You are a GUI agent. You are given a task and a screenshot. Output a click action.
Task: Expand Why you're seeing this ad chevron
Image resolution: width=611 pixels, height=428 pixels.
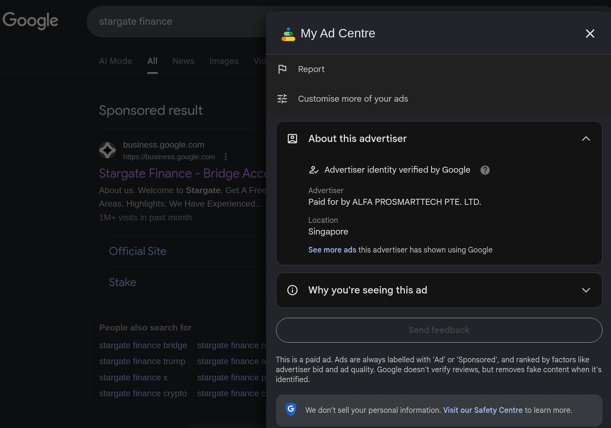click(586, 290)
